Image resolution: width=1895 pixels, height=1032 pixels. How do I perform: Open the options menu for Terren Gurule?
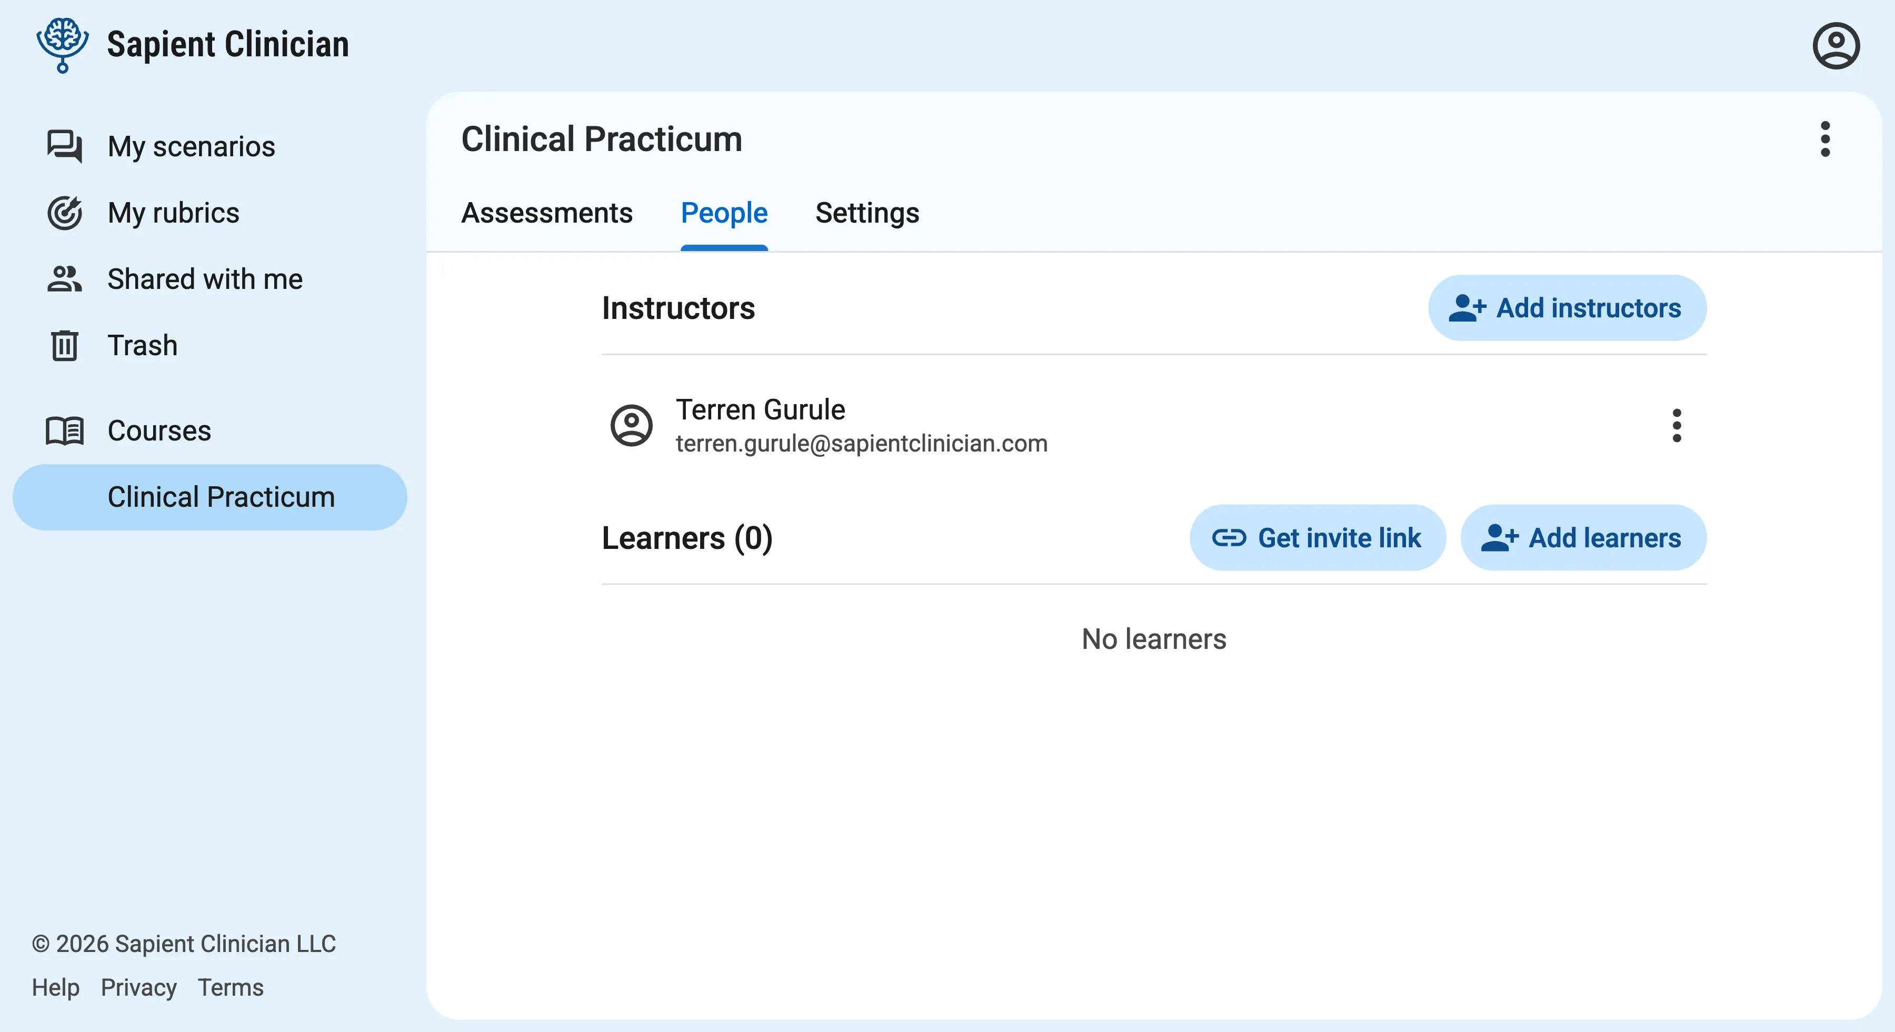click(x=1677, y=425)
